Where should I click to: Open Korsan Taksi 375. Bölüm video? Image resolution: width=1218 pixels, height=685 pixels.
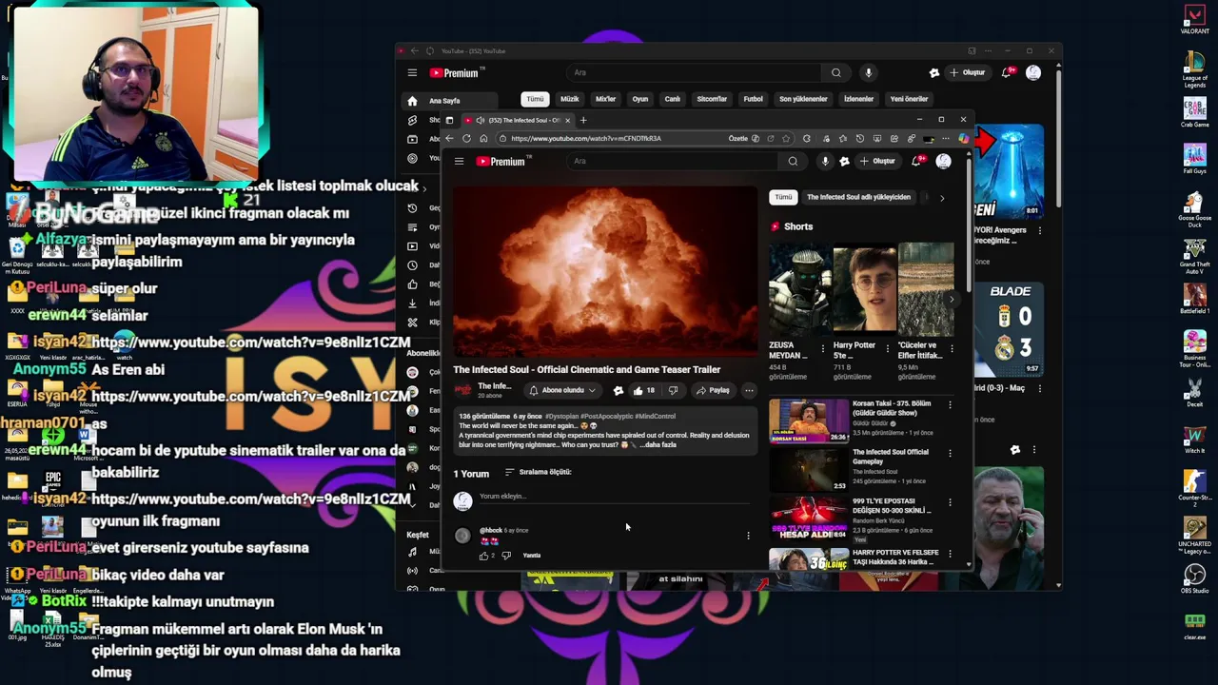[x=808, y=420]
